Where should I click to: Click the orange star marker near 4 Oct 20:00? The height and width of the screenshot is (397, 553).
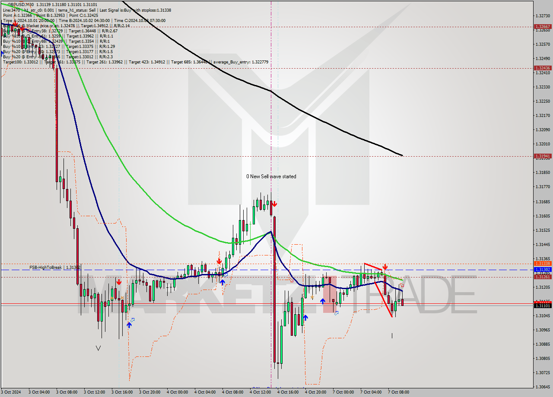[x=312, y=297]
